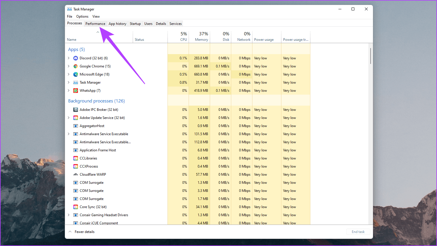
Task: Expand the Microsoft Edge process group
Action: pos(69,74)
